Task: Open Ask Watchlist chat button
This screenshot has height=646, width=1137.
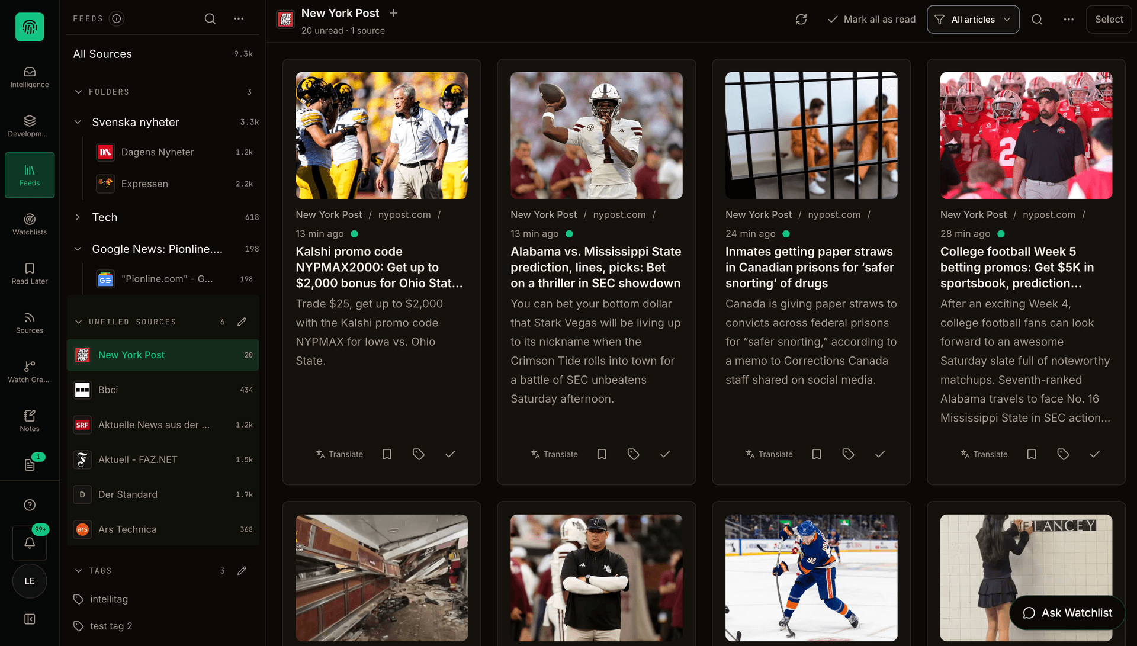Action: click(1068, 613)
